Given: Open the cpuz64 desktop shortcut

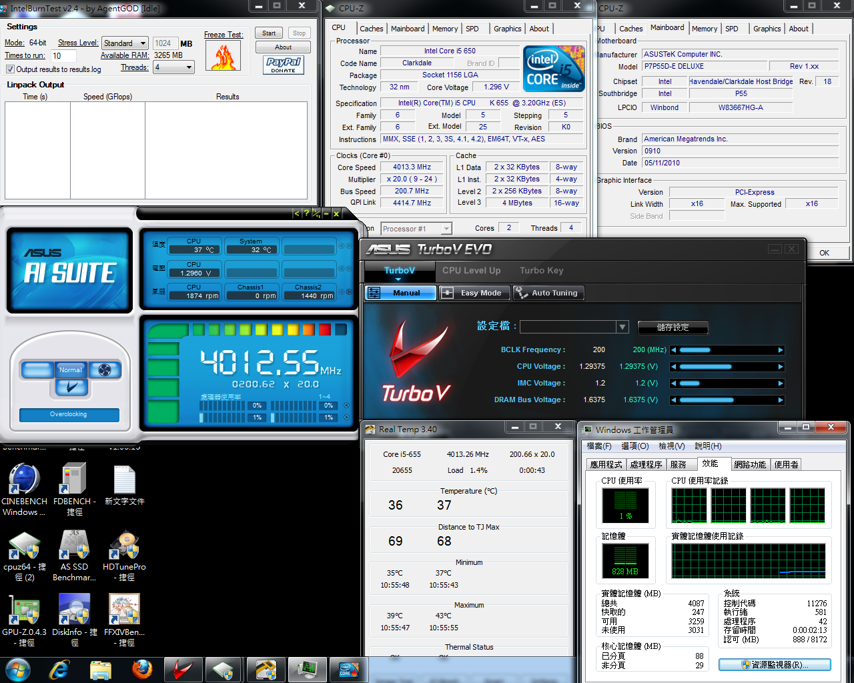Looking at the screenshot, I should [25, 556].
